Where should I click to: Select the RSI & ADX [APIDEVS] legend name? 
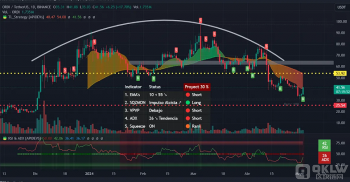click(x=24, y=138)
